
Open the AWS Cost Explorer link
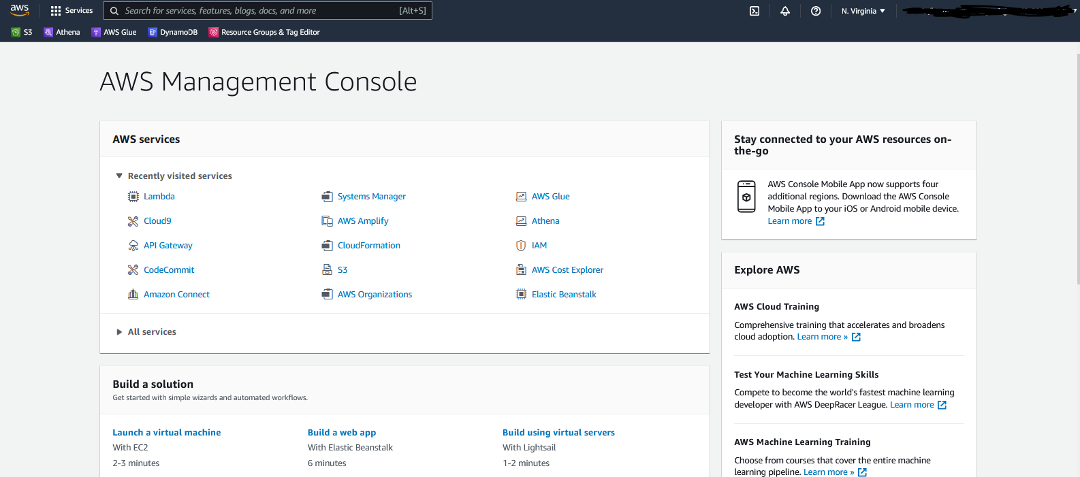[567, 270]
